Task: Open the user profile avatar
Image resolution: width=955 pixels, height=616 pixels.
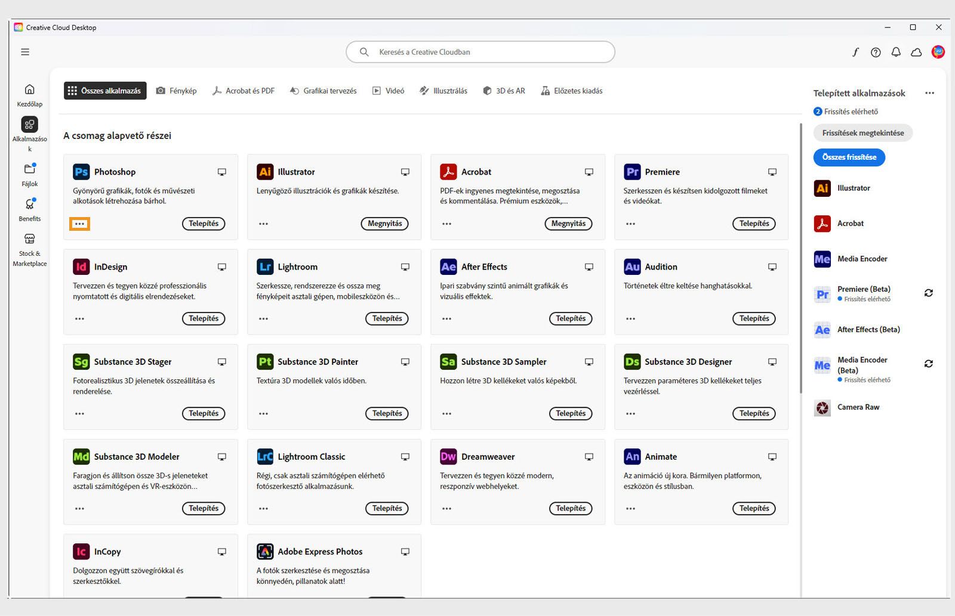Action: click(x=938, y=52)
